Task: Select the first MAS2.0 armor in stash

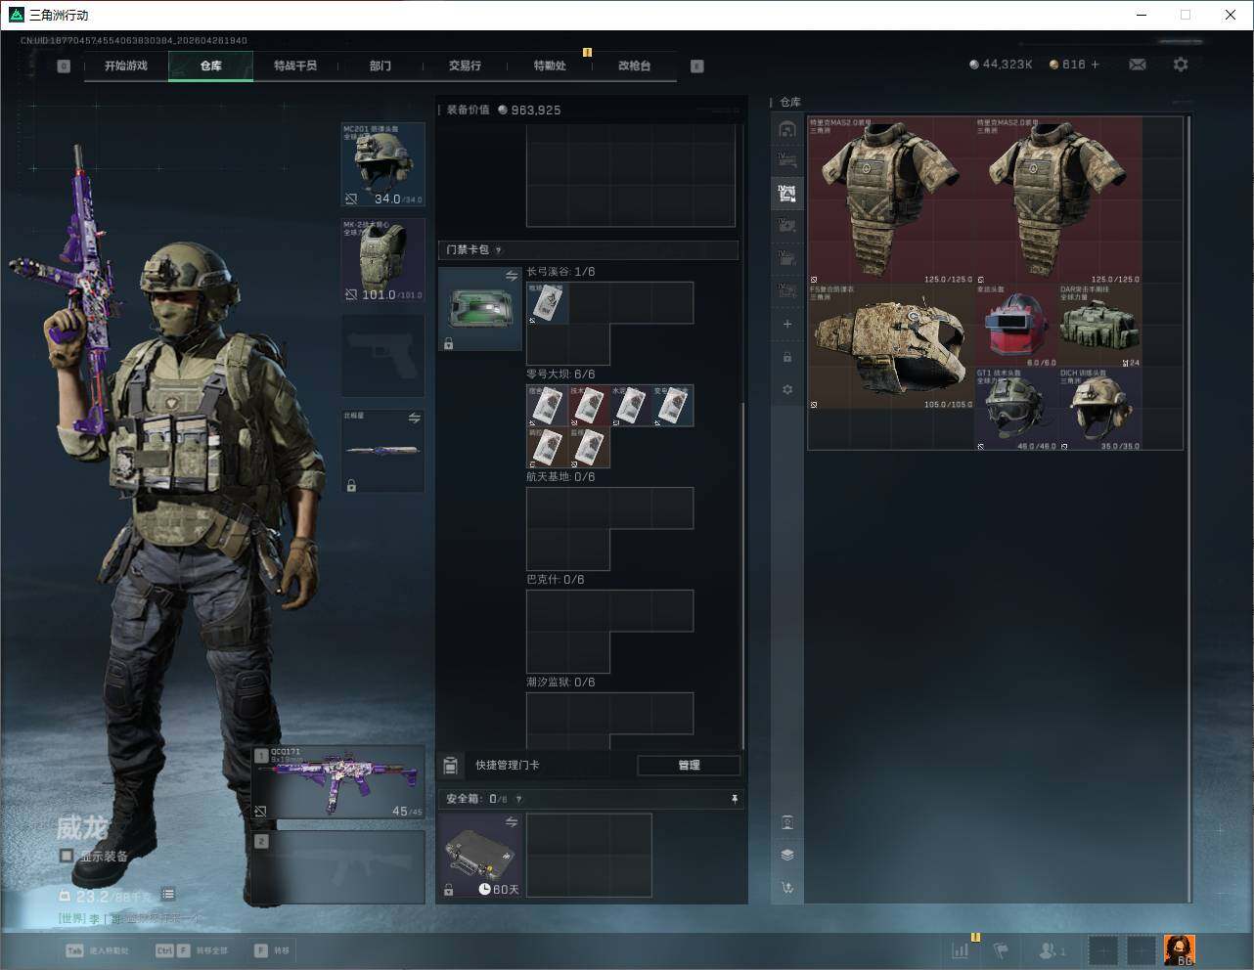Action: tap(891, 201)
